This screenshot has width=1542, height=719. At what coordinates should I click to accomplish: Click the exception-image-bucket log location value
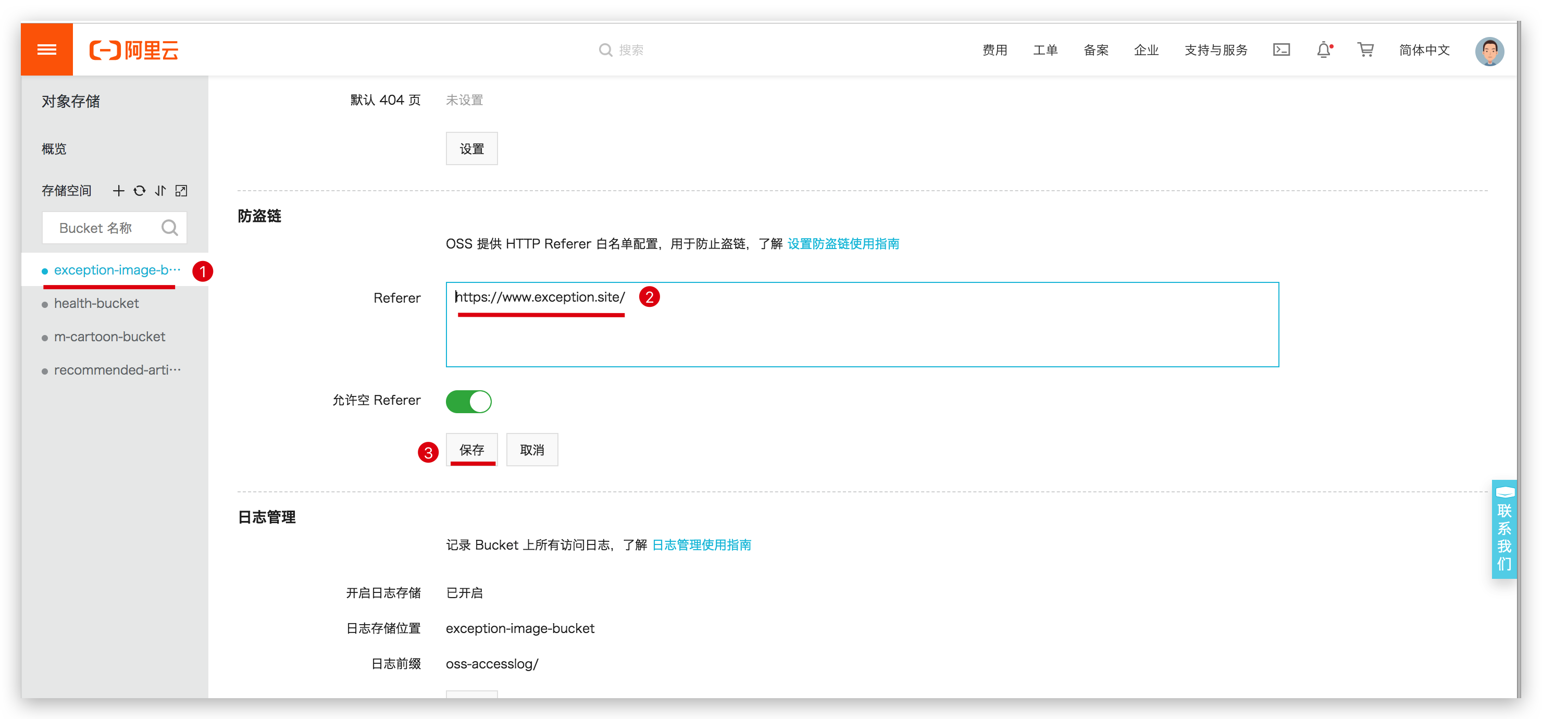point(520,628)
